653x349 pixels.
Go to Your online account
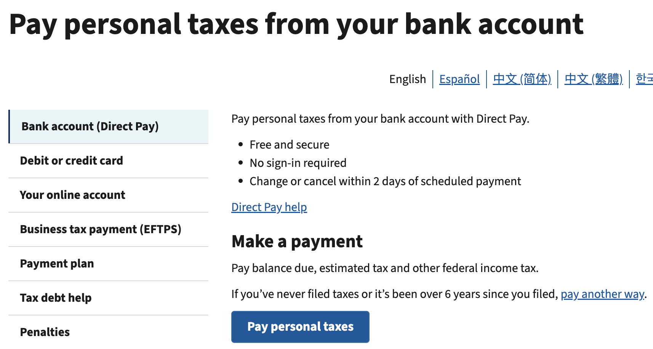(72, 195)
